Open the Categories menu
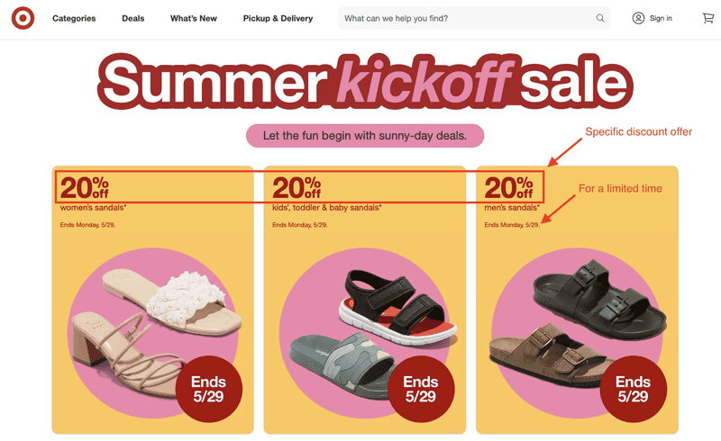 click(x=74, y=18)
